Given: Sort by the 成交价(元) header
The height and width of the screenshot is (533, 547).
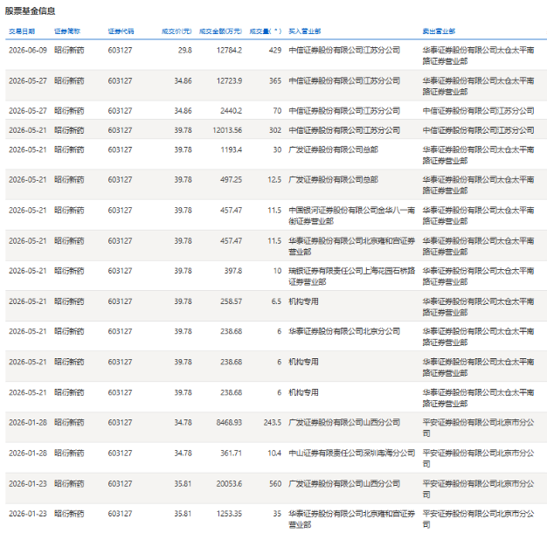Looking at the screenshot, I should 177,31.
